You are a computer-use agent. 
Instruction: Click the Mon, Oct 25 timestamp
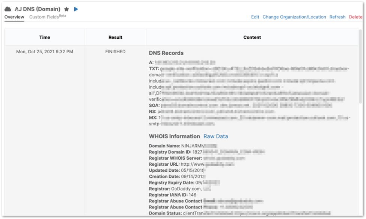(x=44, y=51)
